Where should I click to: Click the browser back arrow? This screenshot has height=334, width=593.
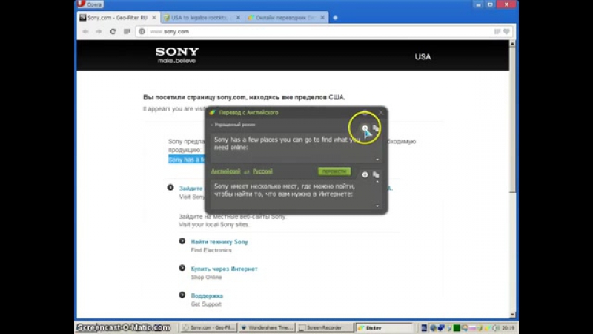(x=85, y=32)
